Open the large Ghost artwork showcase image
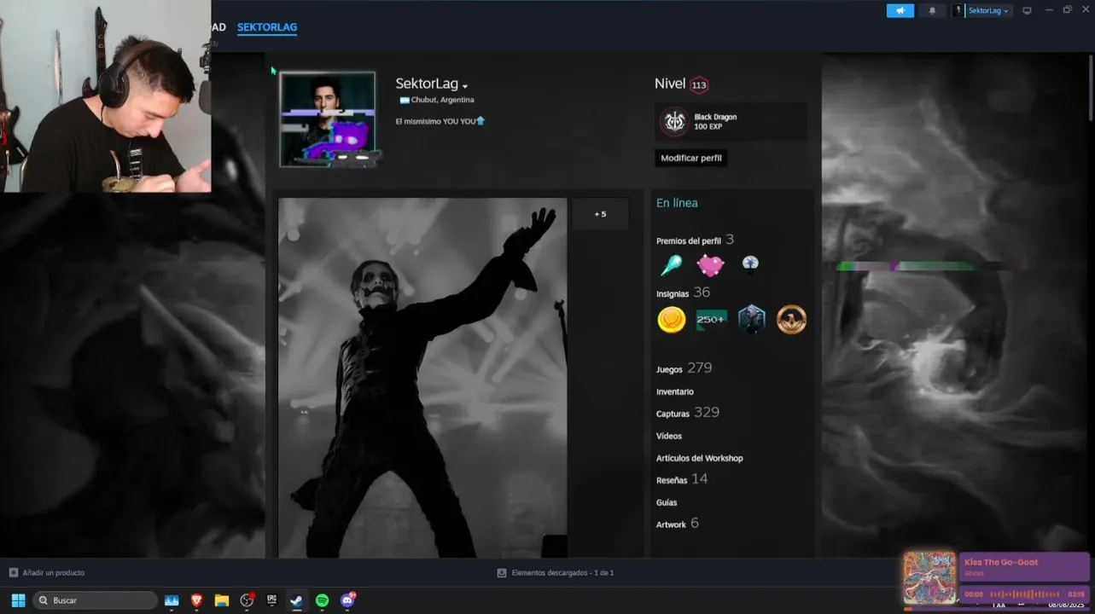The width and height of the screenshot is (1095, 614). (422, 378)
